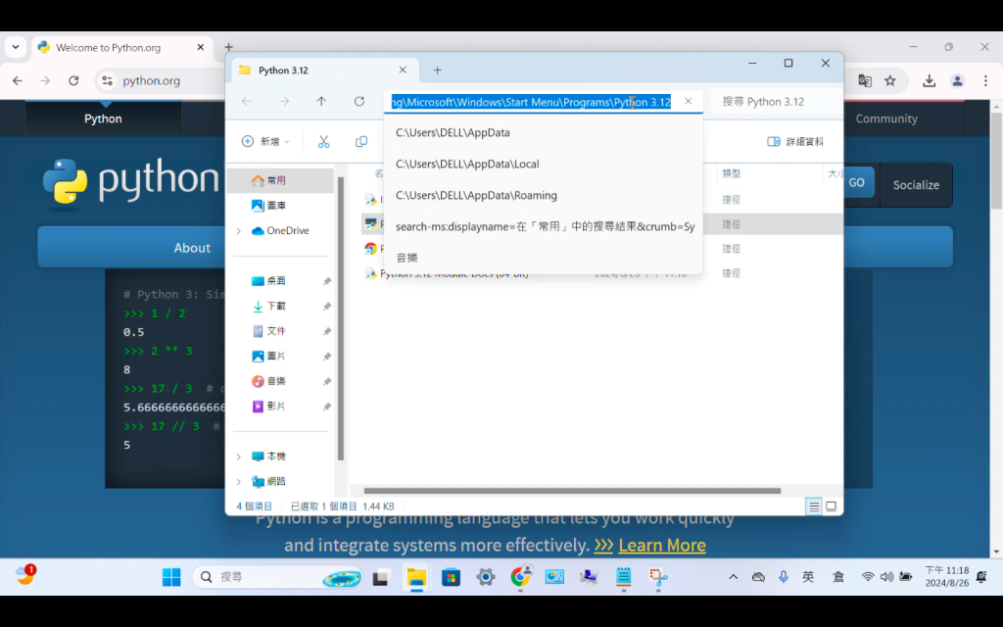Click the Explorer address bar path field
Screen dimensions: 1003x627
532,102
